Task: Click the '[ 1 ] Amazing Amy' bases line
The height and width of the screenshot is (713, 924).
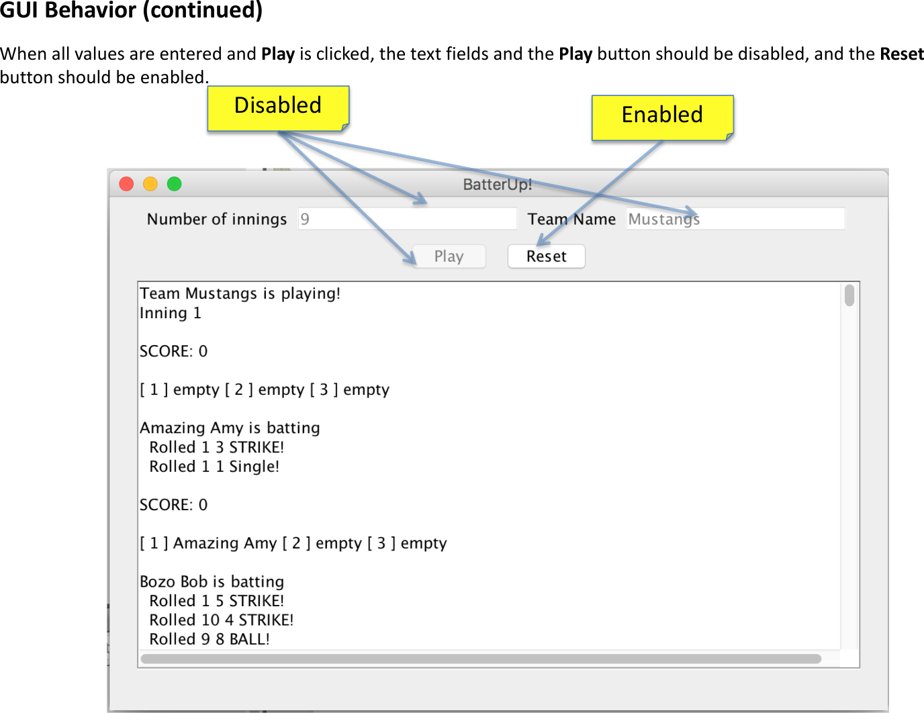Action: (293, 543)
